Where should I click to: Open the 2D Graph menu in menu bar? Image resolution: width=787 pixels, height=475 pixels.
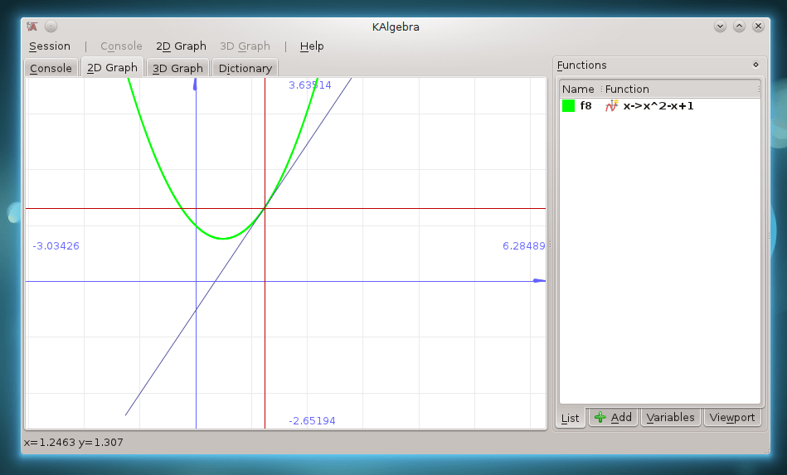click(x=181, y=46)
